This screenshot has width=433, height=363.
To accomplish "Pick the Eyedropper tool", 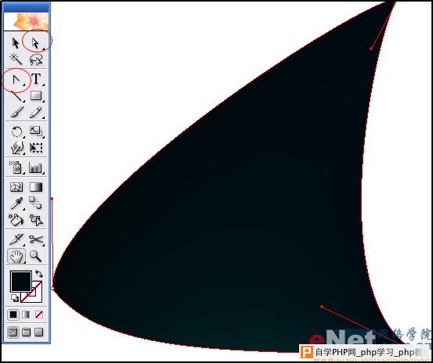I will tap(16, 203).
